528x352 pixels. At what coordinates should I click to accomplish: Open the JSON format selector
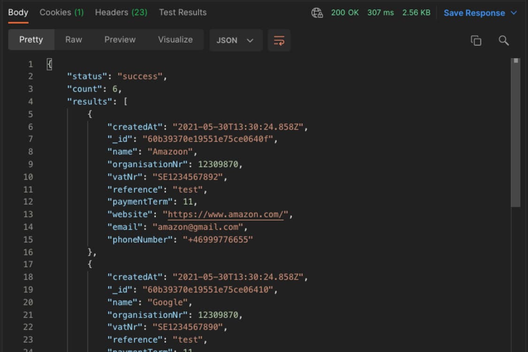click(236, 40)
